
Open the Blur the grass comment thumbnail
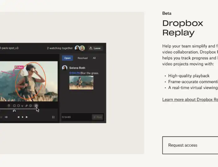(81, 83)
